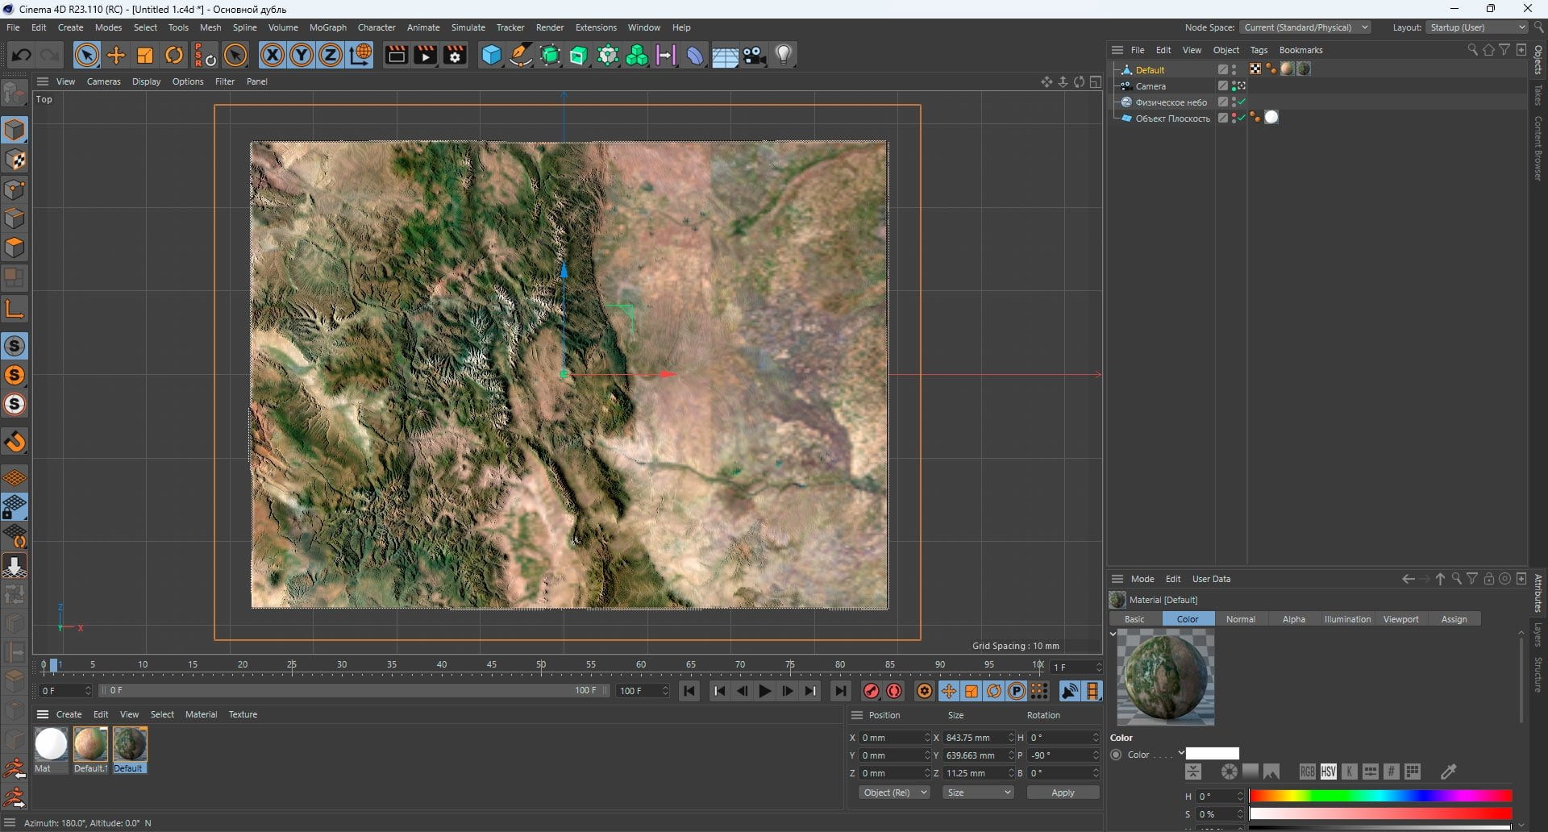Open Edit Render Settings icon
Image resolution: width=1548 pixels, height=832 pixels.
coord(455,56)
